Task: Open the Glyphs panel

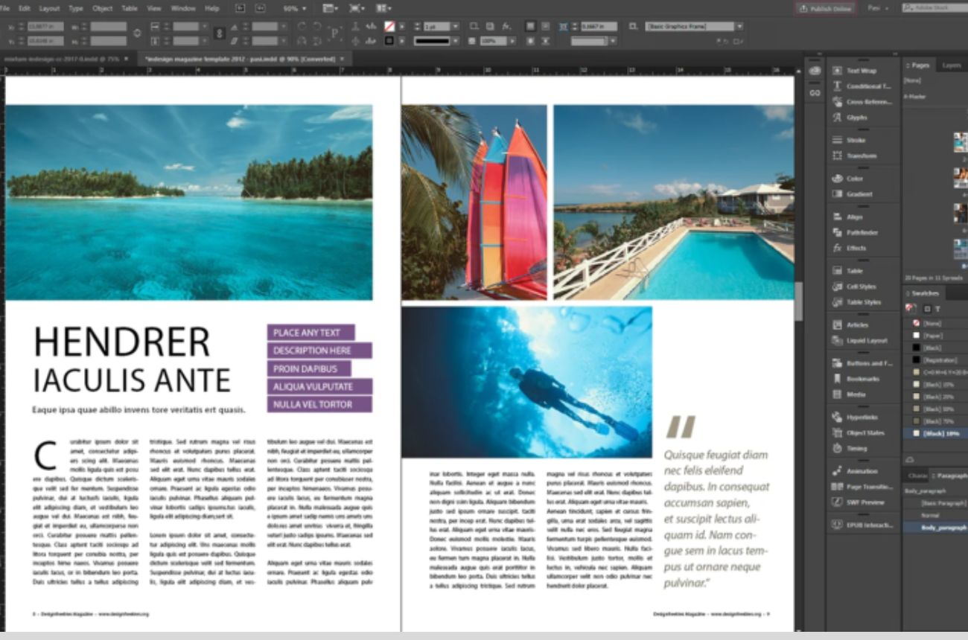Action: (856, 118)
